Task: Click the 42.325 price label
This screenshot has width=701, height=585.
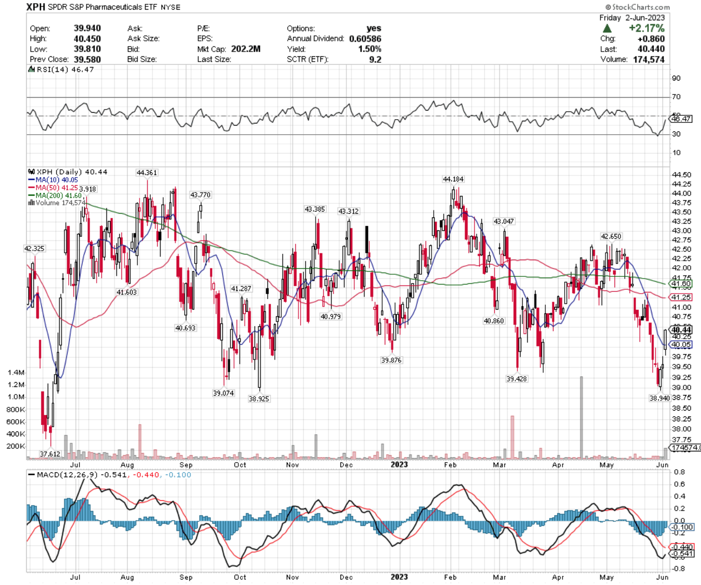Action: (34, 248)
